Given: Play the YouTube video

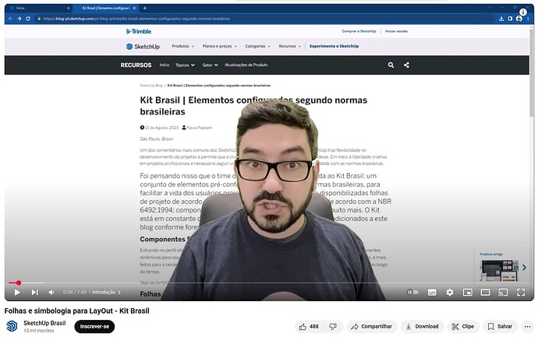Looking at the screenshot, I should (17, 292).
